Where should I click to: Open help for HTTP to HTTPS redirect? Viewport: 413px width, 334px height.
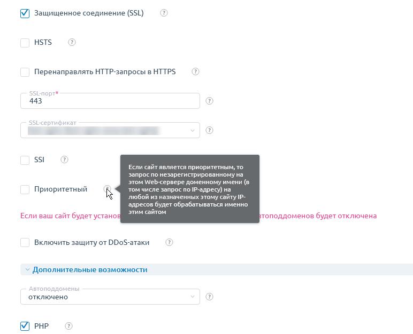pos(195,71)
